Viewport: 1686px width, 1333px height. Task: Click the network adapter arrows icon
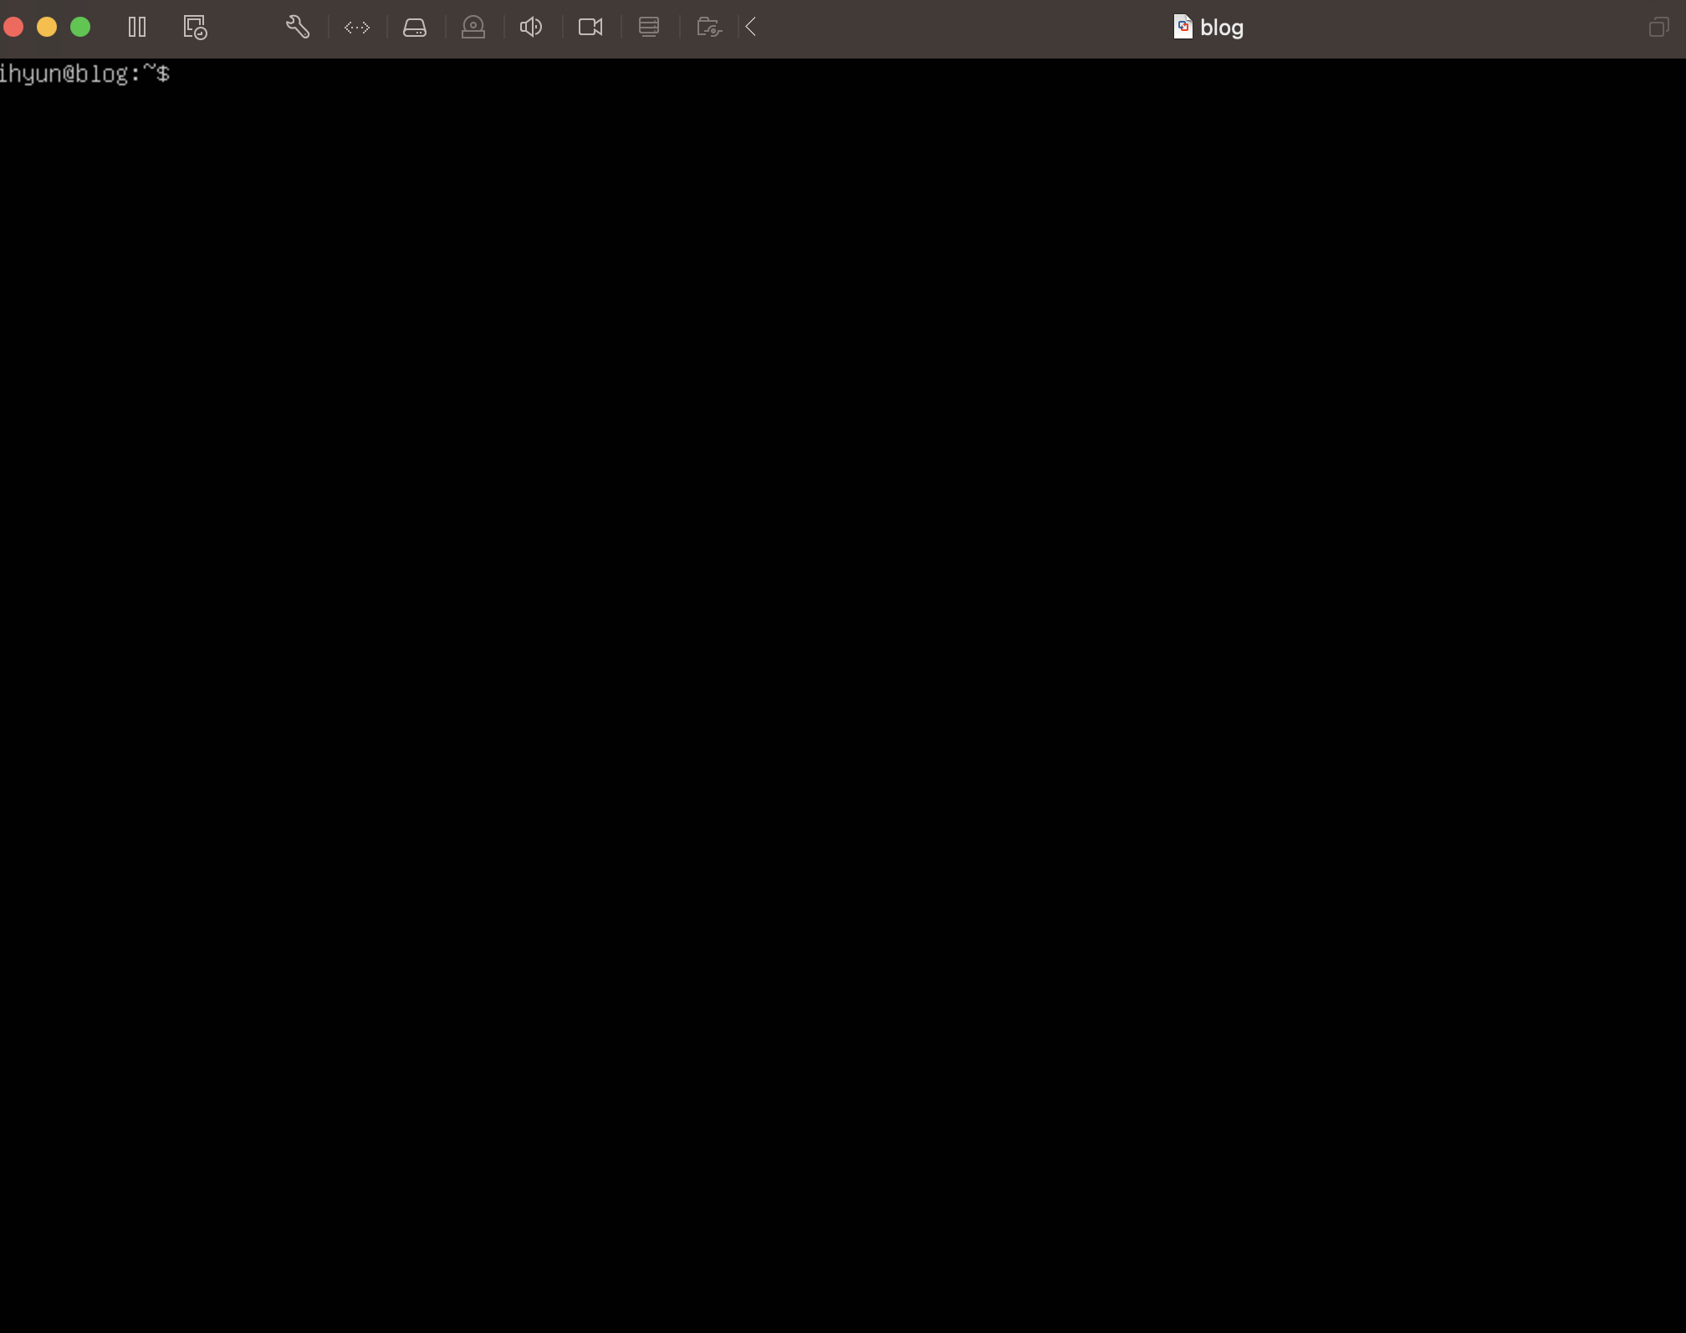[x=357, y=27]
